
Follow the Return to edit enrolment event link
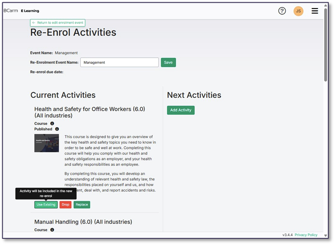point(58,23)
